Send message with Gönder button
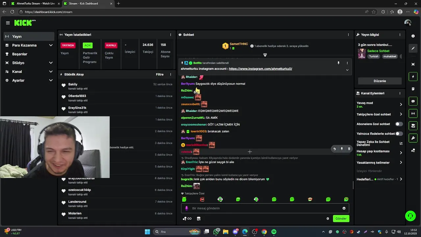 click(x=341, y=219)
